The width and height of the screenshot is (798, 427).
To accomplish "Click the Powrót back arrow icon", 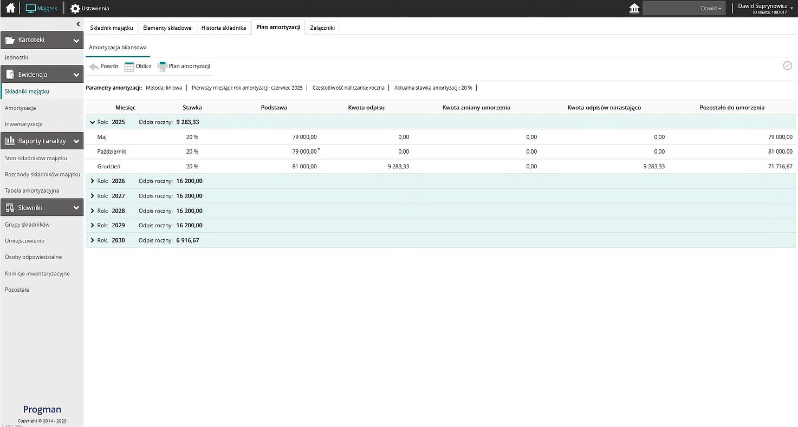I will [94, 67].
